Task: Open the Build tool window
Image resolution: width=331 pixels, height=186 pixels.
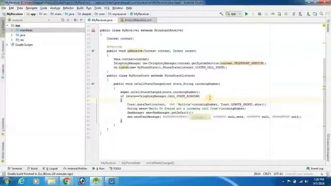Action: (32, 168)
